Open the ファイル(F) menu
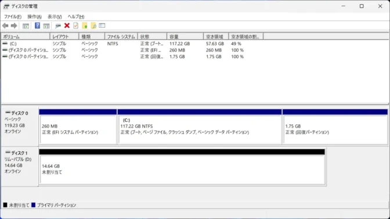 13,17
